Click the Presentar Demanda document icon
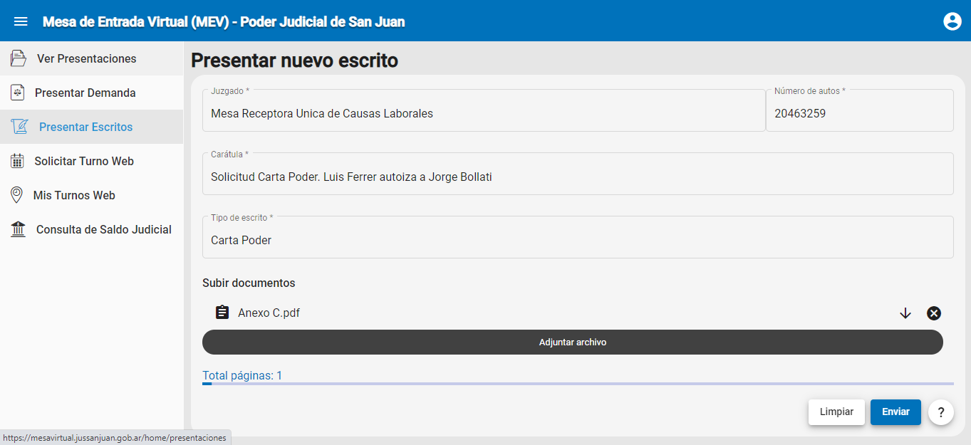Viewport: 971px width, 445px height. click(18, 93)
